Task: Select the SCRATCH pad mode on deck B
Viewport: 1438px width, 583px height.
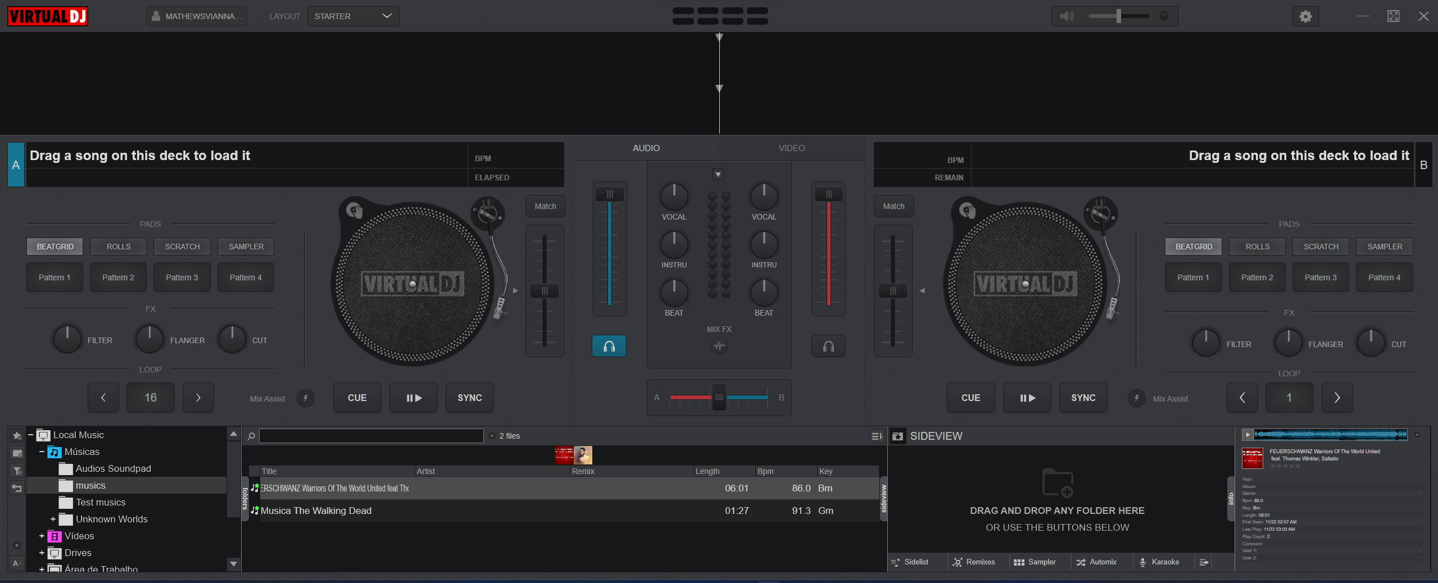Action: tap(1321, 247)
